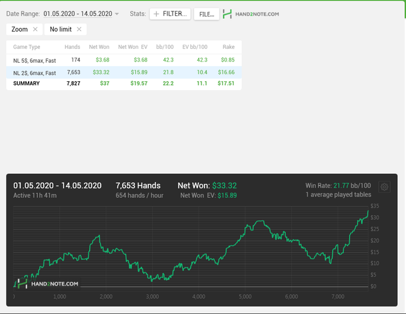The width and height of the screenshot is (406, 314).
Task: Click the 10.4 EV bb/100 cell
Action: pos(202,72)
